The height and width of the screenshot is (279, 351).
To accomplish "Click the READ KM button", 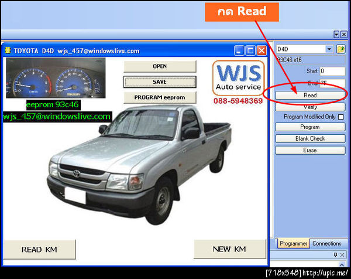I will pos(40,249).
